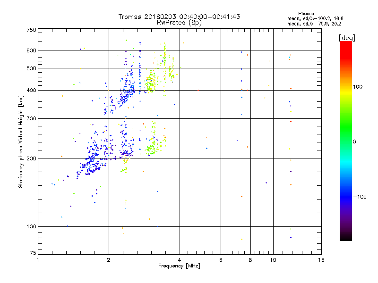
Task: Click y-axis tick label '200'
Action: tap(32, 158)
